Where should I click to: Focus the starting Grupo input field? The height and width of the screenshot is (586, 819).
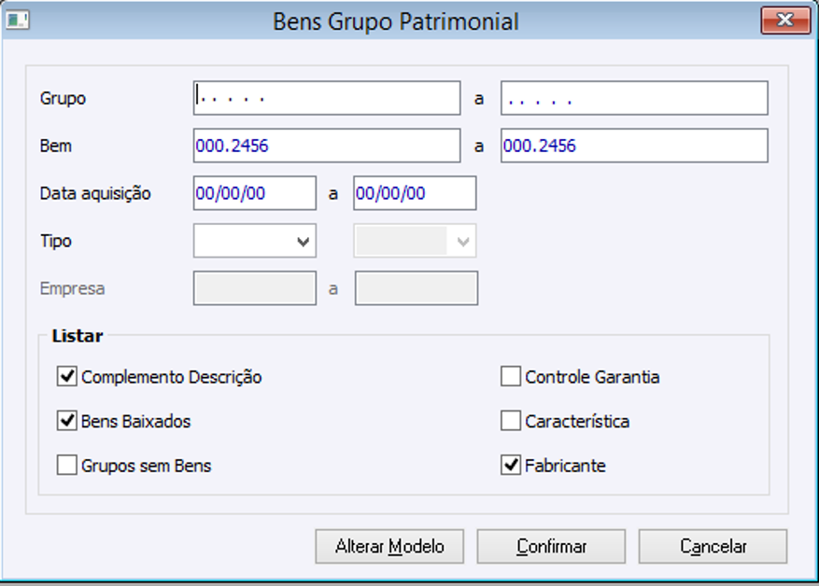click(x=327, y=98)
